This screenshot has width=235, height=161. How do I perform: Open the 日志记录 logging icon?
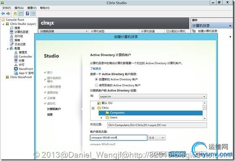[11, 44]
